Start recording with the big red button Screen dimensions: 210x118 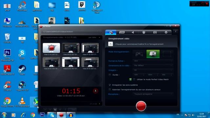141,106
